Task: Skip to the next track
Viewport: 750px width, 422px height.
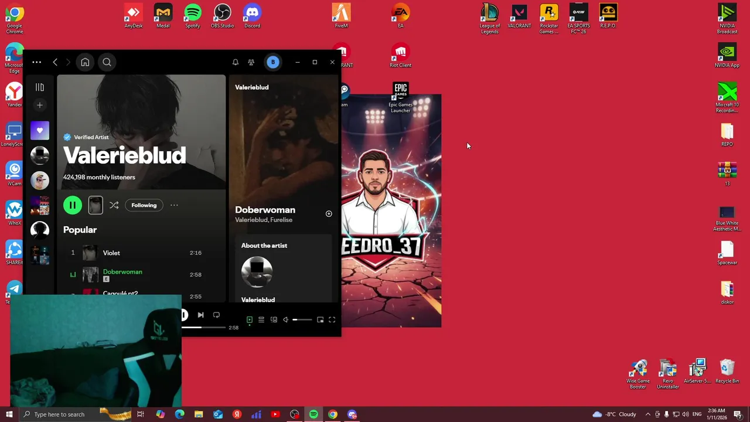Action: [x=200, y=315]
